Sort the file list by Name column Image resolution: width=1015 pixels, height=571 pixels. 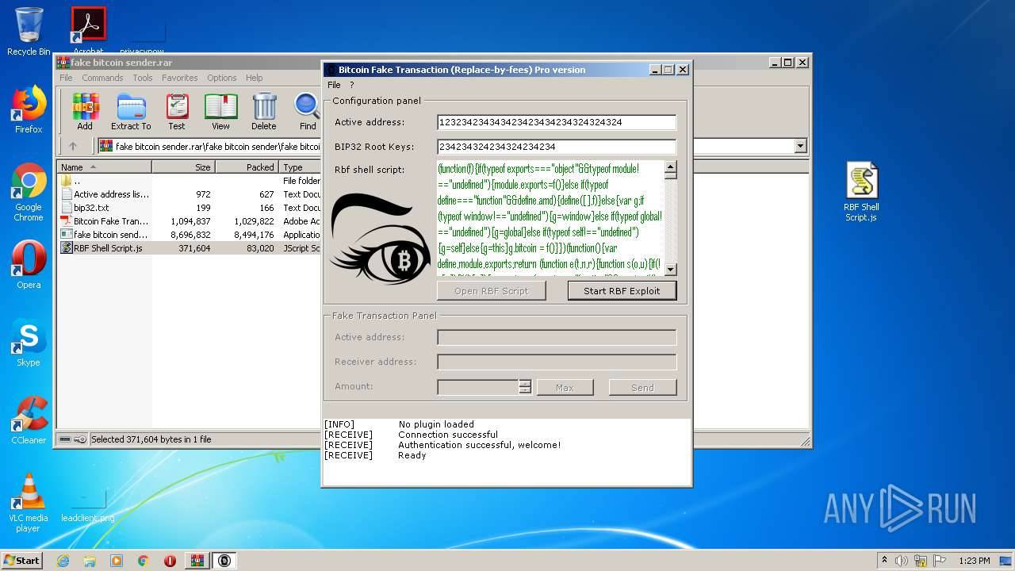[103, 167]
